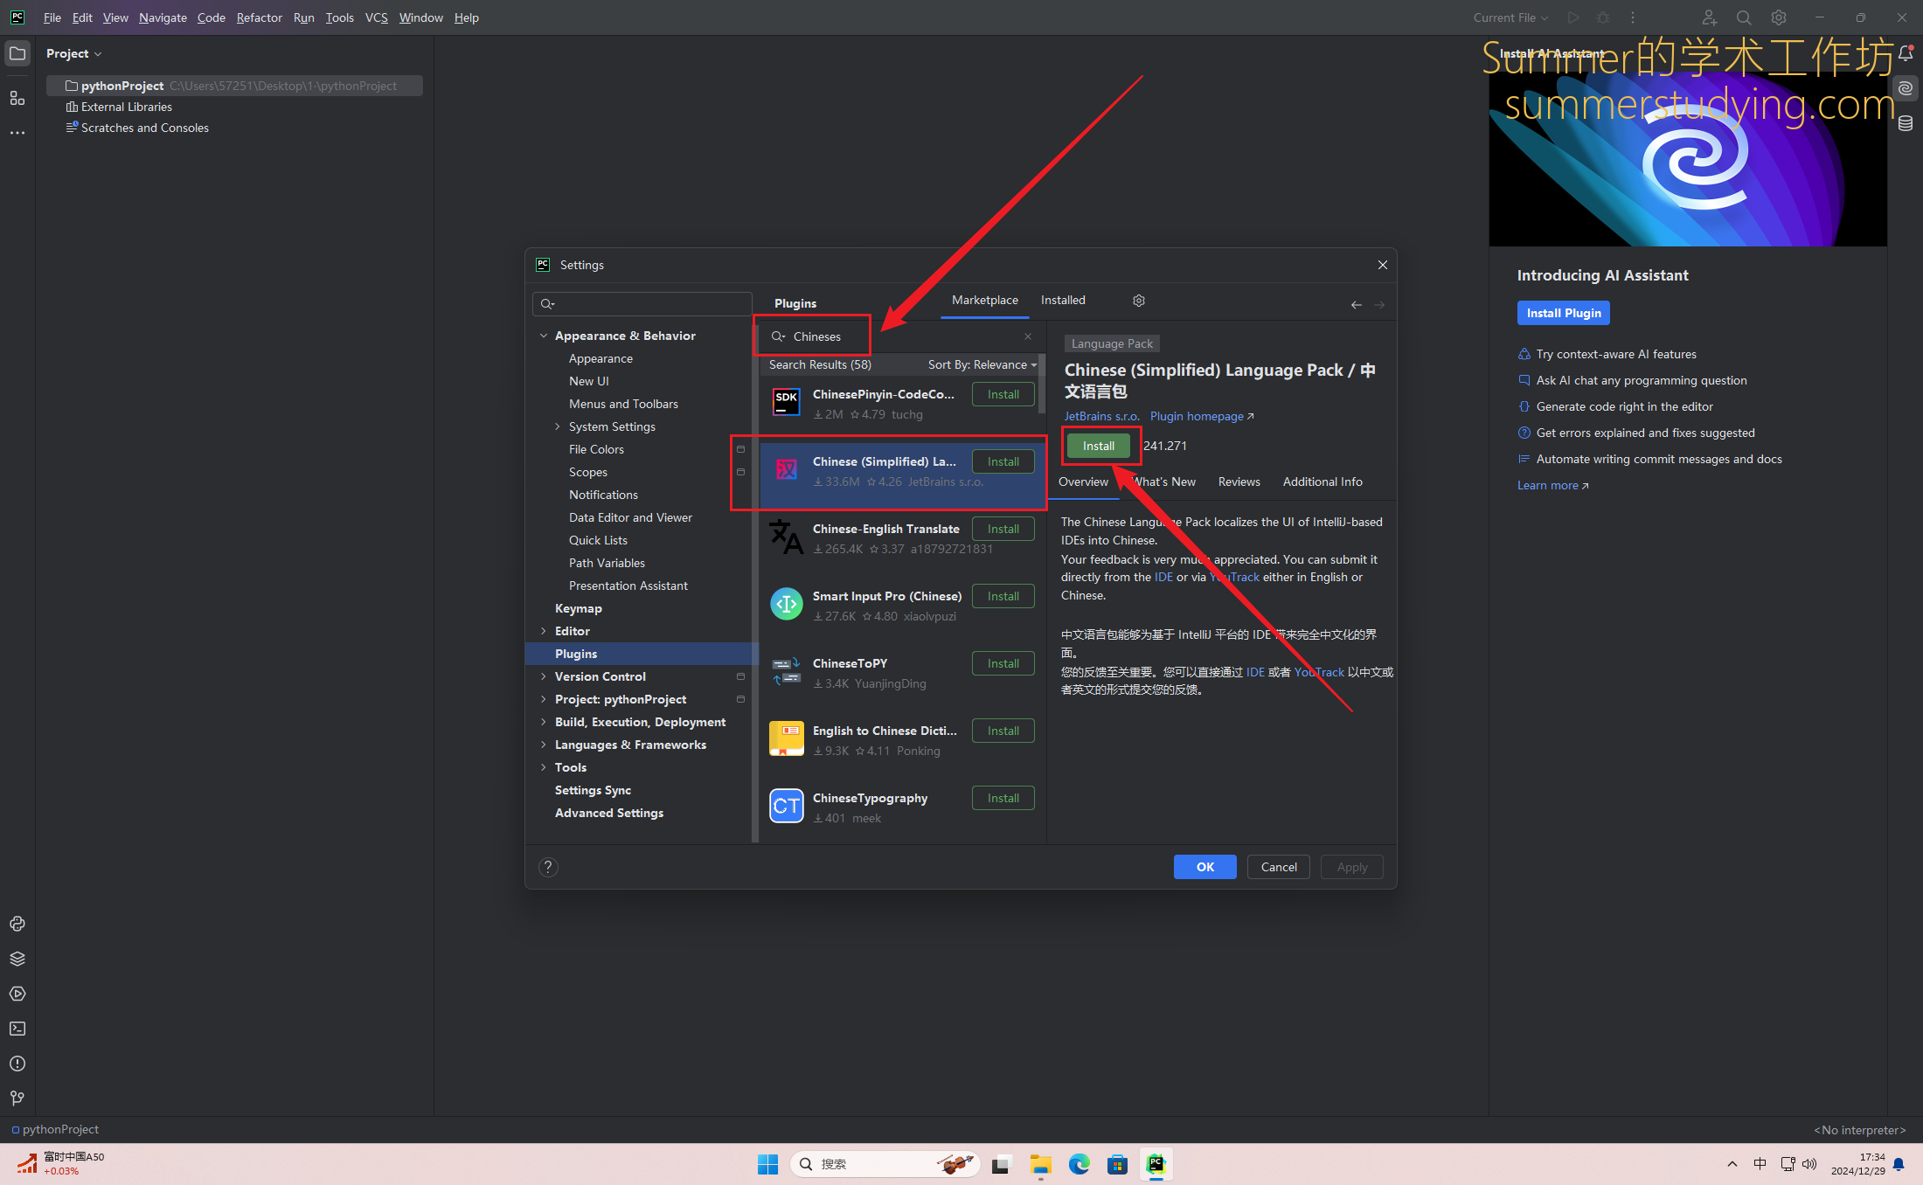Click the Code With Me user icon
The width and height of the screenshot is (1923, 1185).
tap(1709, 17)
